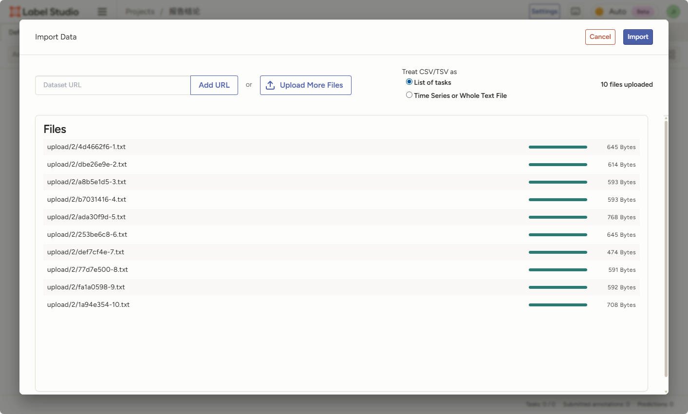
Task: Click Upload More Files button
Action: coord(306,85)
